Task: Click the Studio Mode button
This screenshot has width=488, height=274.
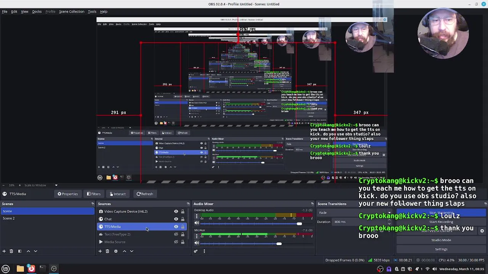Action: click(441, 240)
